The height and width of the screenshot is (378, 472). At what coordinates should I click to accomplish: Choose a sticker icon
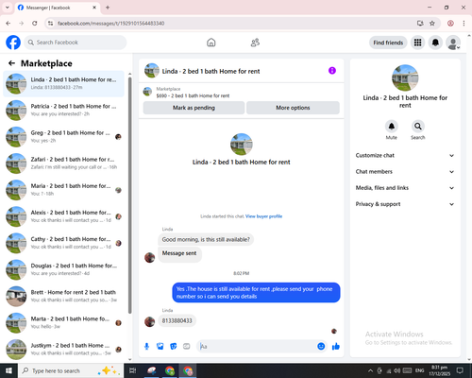174,347
